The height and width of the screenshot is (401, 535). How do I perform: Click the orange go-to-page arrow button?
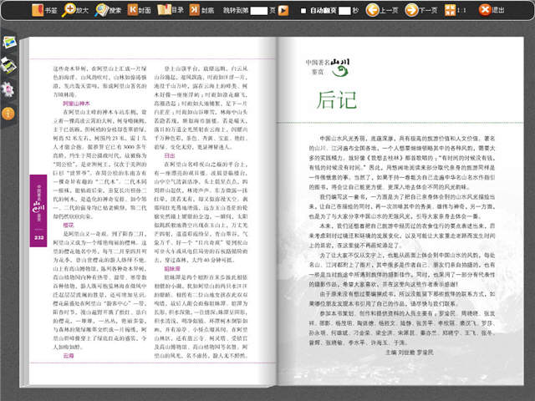(x=283, y=11)
